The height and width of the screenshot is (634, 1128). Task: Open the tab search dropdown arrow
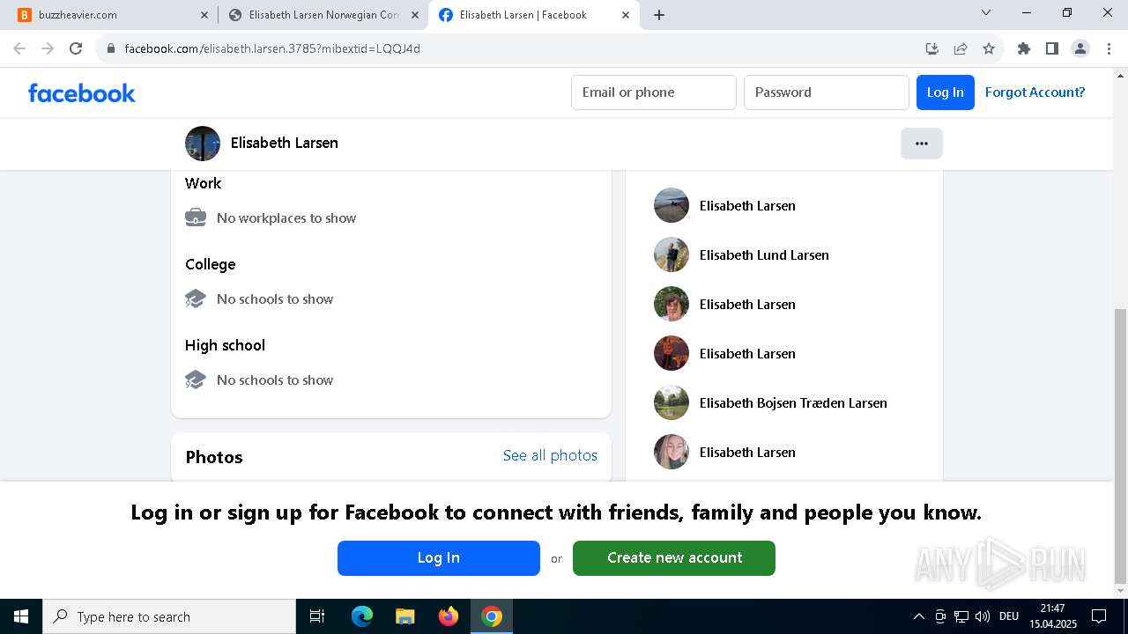[986, 13]
